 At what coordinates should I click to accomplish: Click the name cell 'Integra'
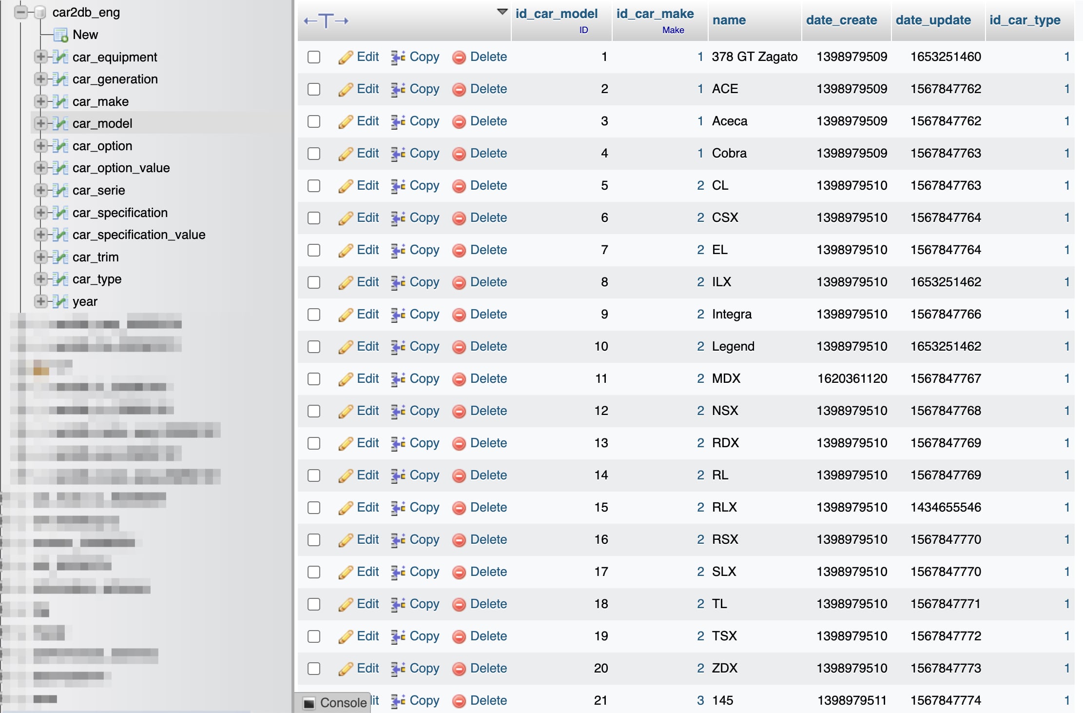(x=732, y=315)
